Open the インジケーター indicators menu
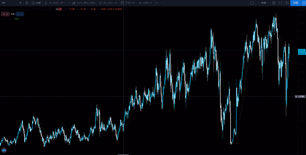 click(x=54, y=3)
